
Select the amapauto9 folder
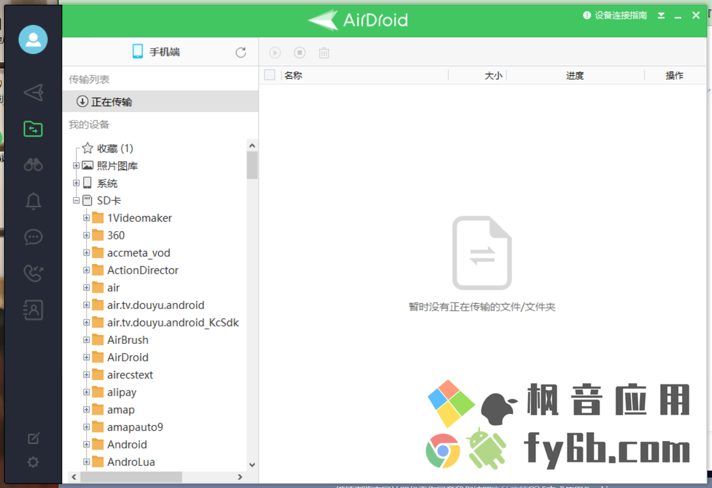click(135, 427)
